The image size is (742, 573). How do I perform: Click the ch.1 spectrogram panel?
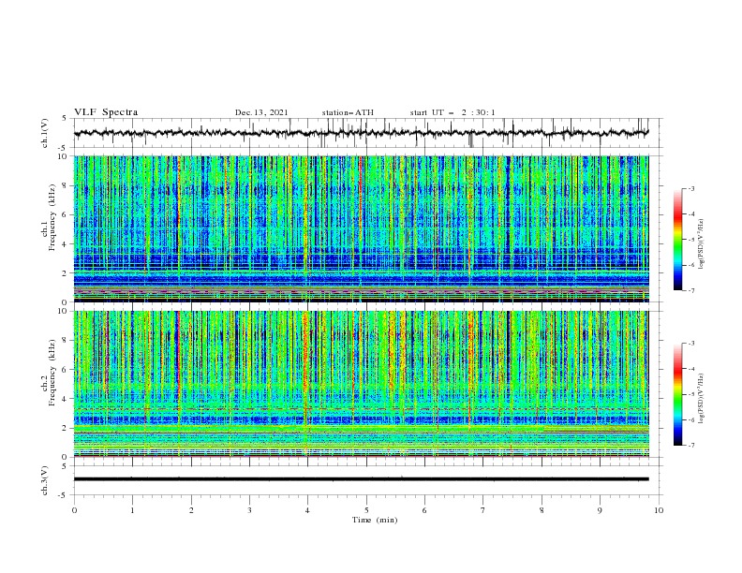coord(361,228)
